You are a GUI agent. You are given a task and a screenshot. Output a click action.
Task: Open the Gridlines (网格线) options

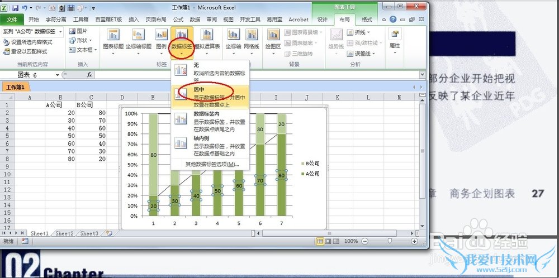252,39
